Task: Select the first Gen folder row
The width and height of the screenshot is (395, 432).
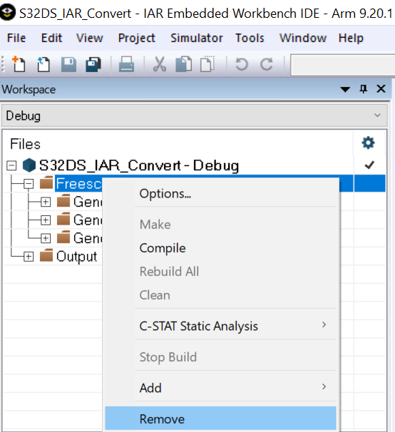Action: [88, 202]
